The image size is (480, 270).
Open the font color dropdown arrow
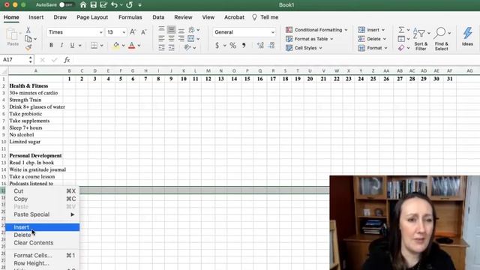tap(139, 46)
